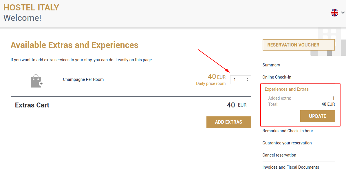Click the HOSTEL ITALY title
346x173 pixels.
coord(31,8)
